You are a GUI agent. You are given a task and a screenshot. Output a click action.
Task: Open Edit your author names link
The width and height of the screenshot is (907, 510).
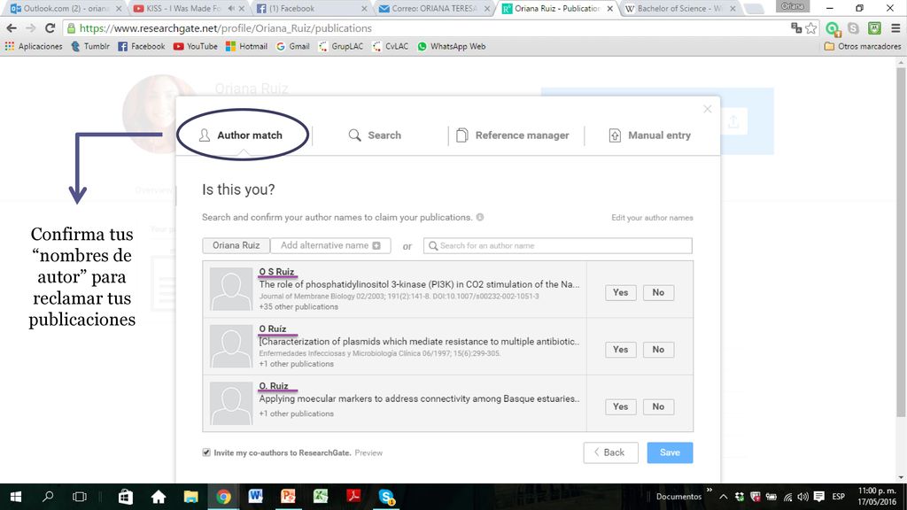click(x=652, y=218)
